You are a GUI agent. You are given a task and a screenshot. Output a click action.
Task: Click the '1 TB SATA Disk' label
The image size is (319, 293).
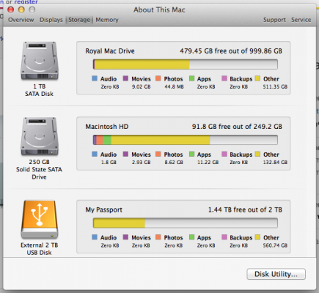pyautogui.click(x=39, y=90)
